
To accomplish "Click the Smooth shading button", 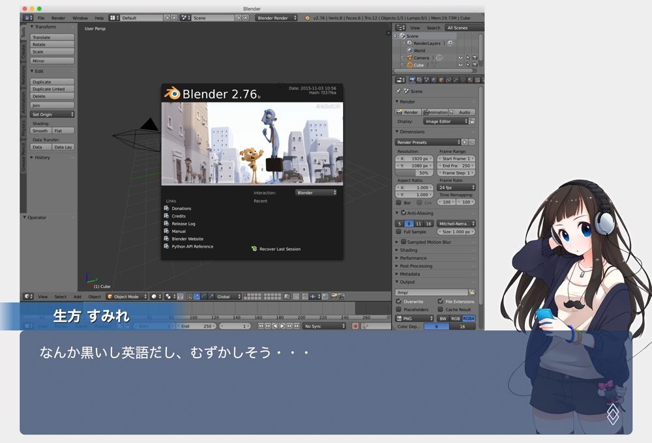I will point(40,130).
